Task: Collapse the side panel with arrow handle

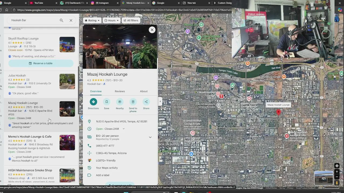Action: click(160, 102)
